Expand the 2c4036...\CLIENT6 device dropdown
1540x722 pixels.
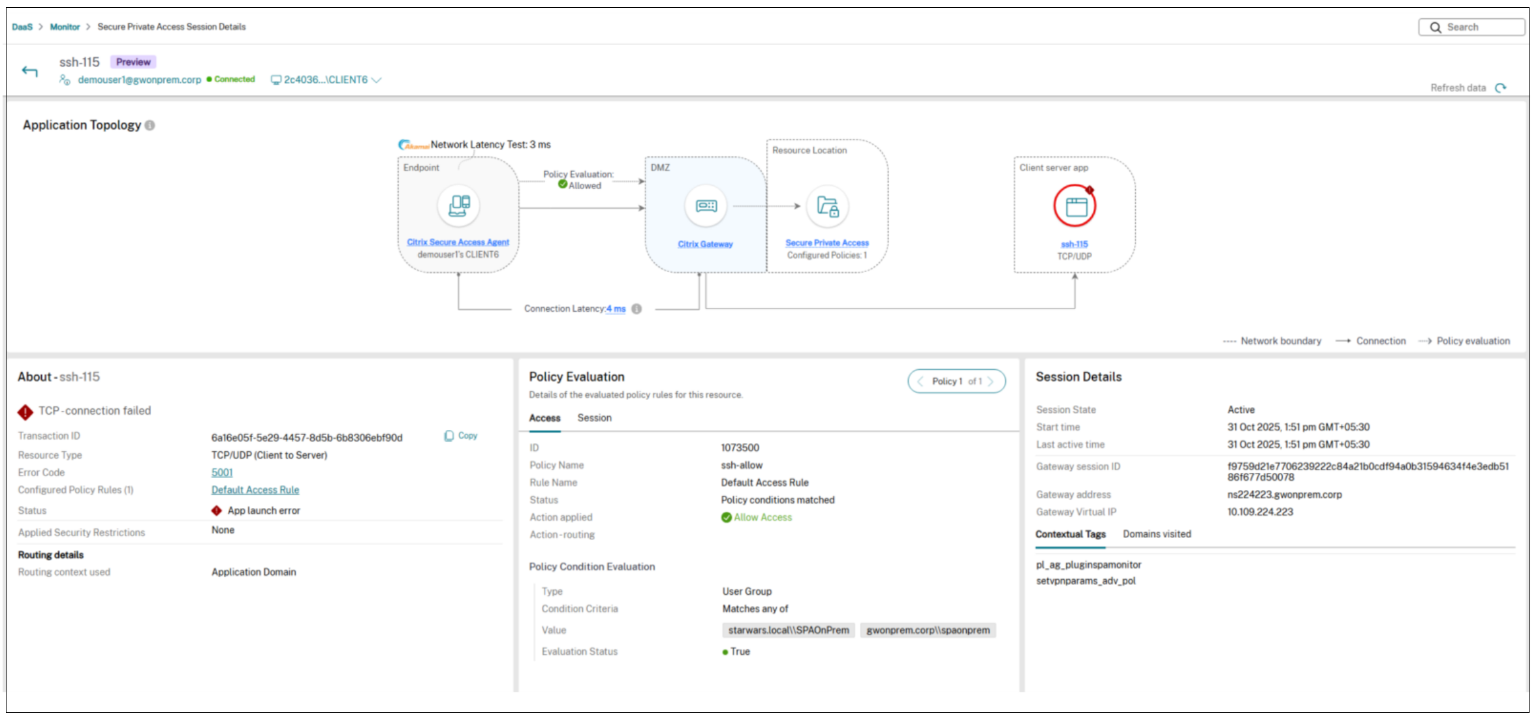pyautogui.click(x=376, y=80)
